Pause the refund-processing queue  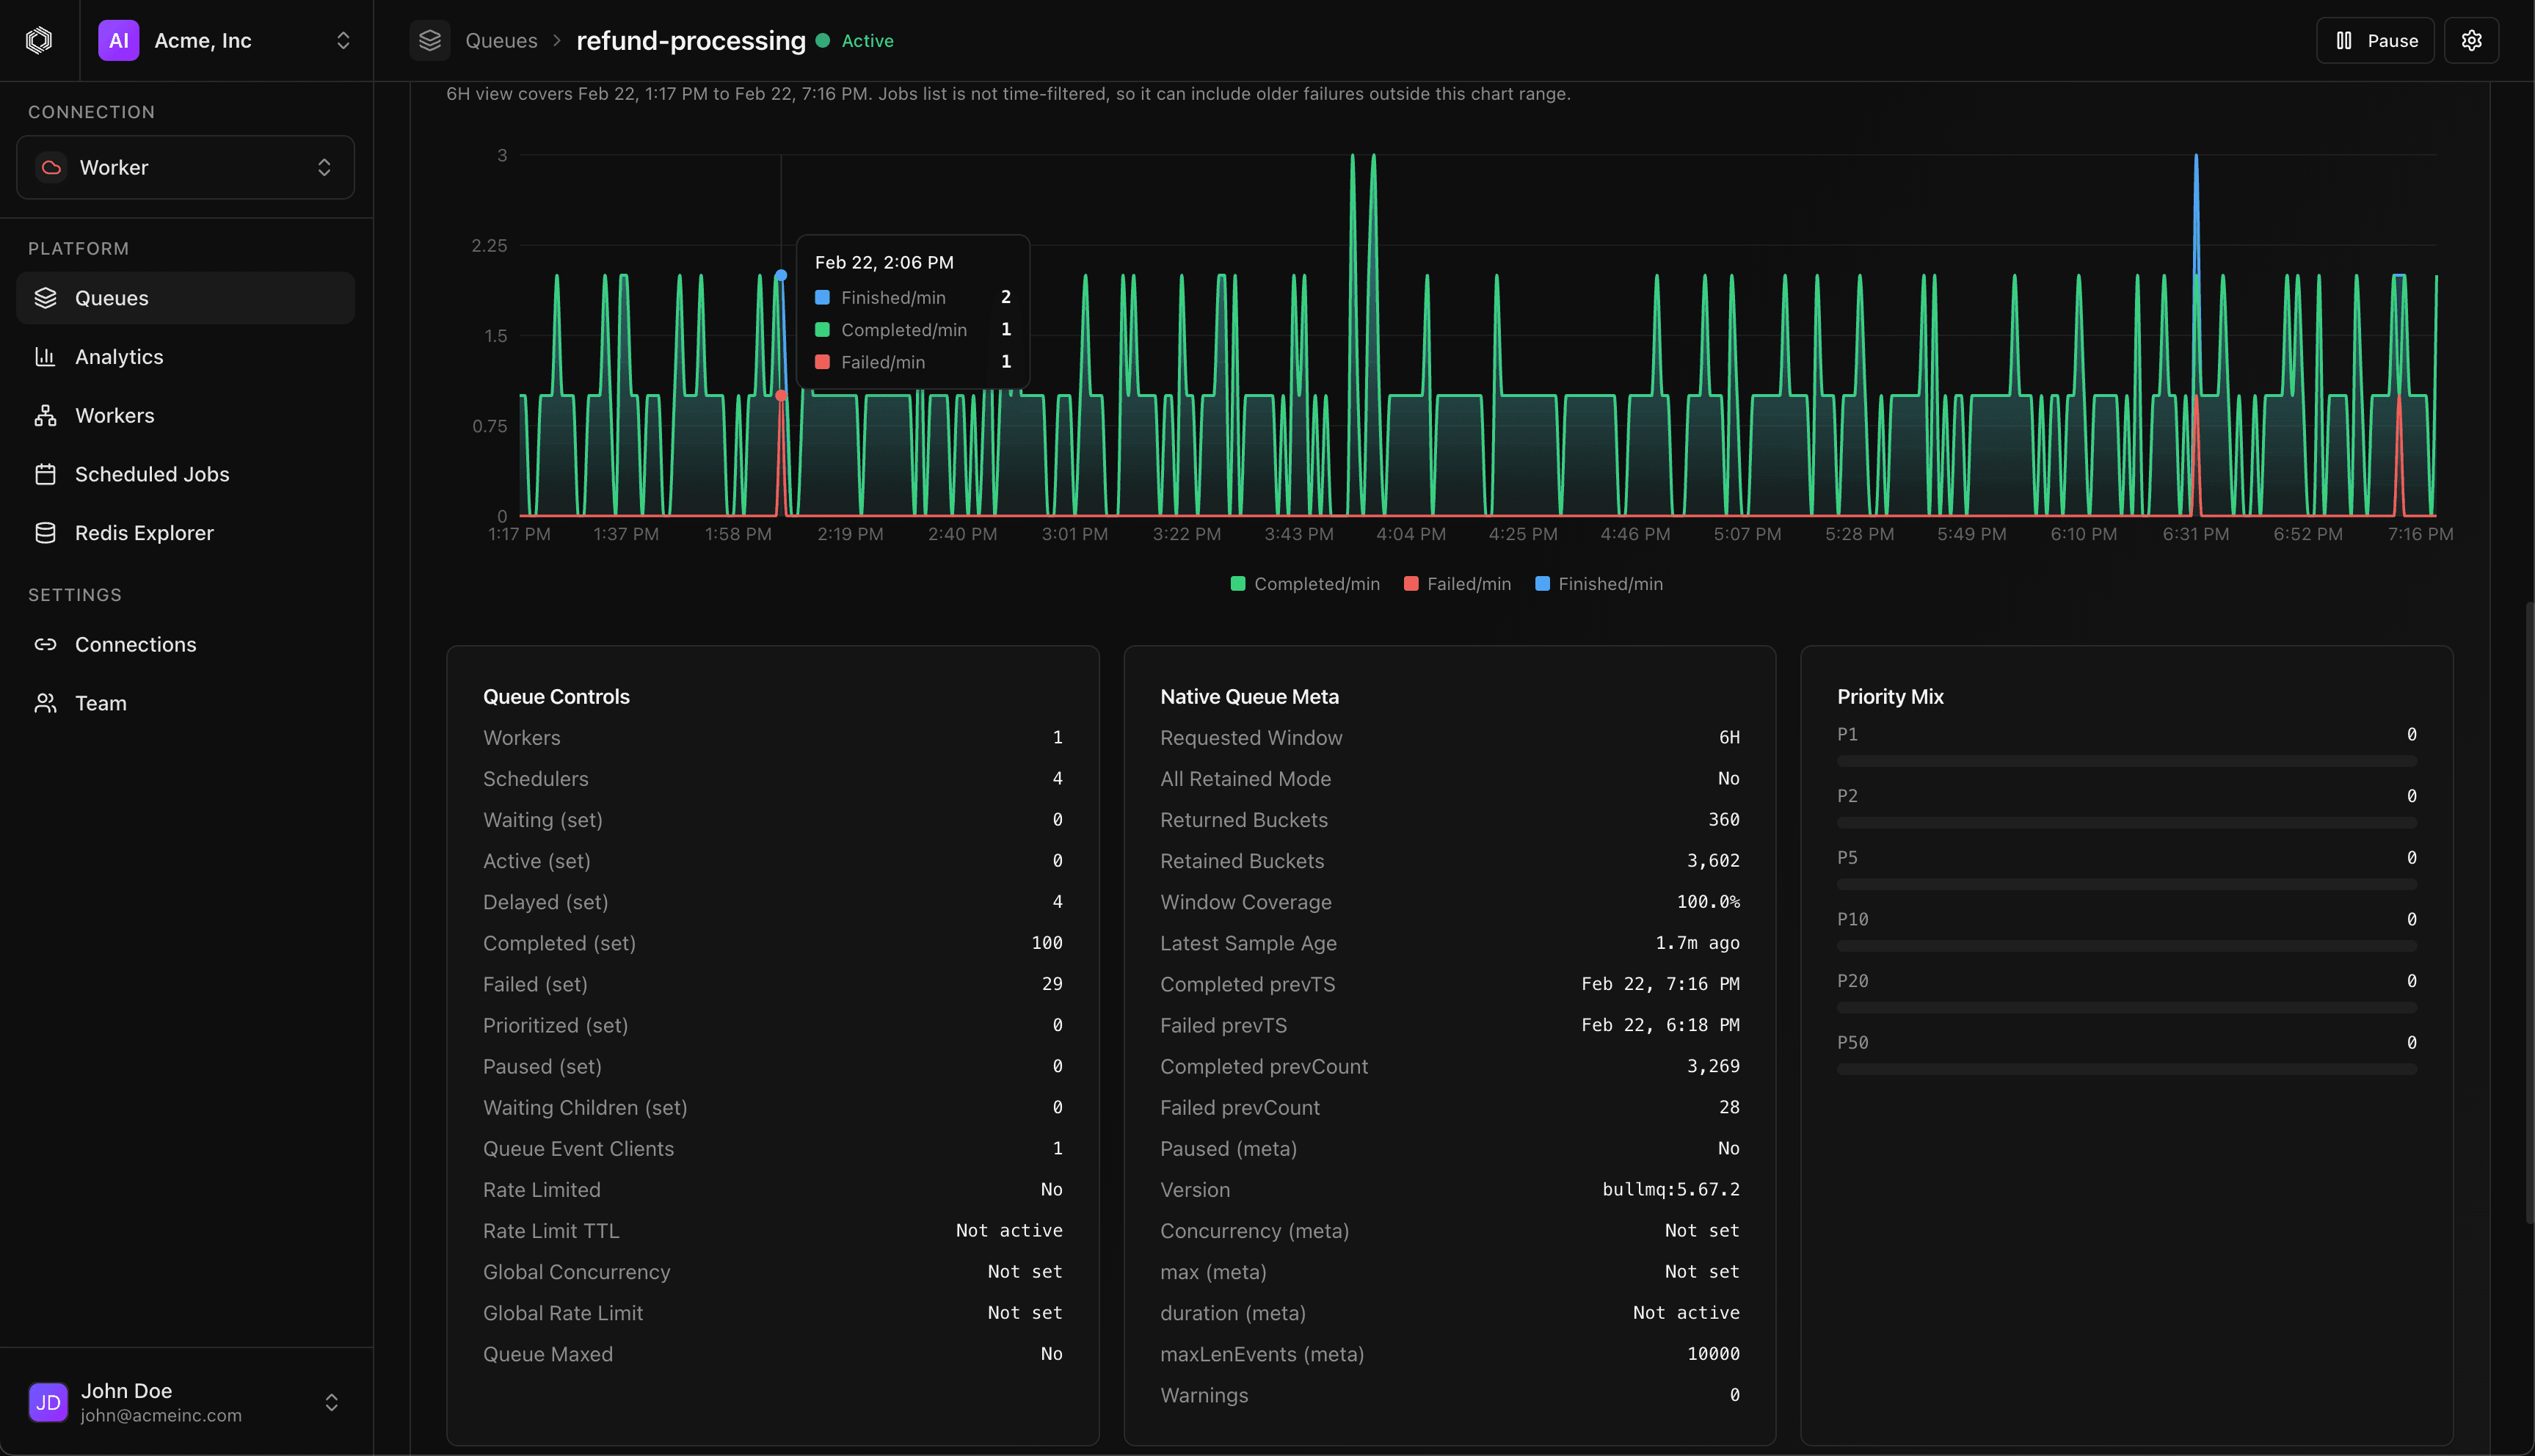pos(2375,40)
